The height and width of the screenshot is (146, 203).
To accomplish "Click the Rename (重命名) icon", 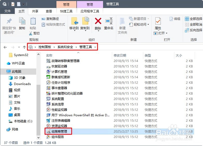I will (109, 21).
